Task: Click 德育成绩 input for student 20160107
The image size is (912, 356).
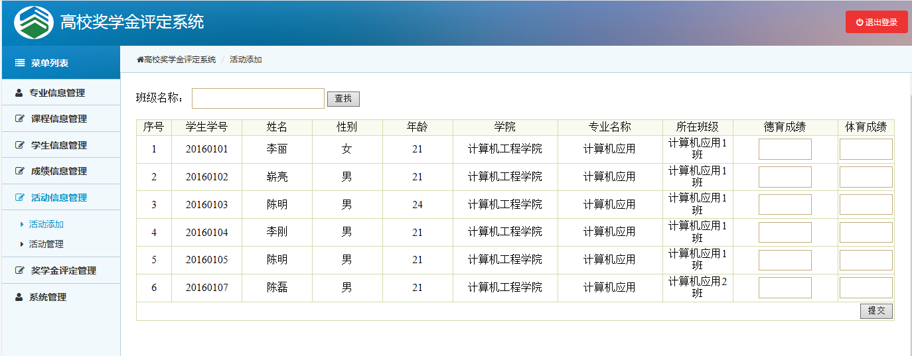Action: [x=785, y=288]
